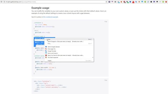Open the black circle extension icon
The width and height of the screenshot is (168, 94).
151,2
